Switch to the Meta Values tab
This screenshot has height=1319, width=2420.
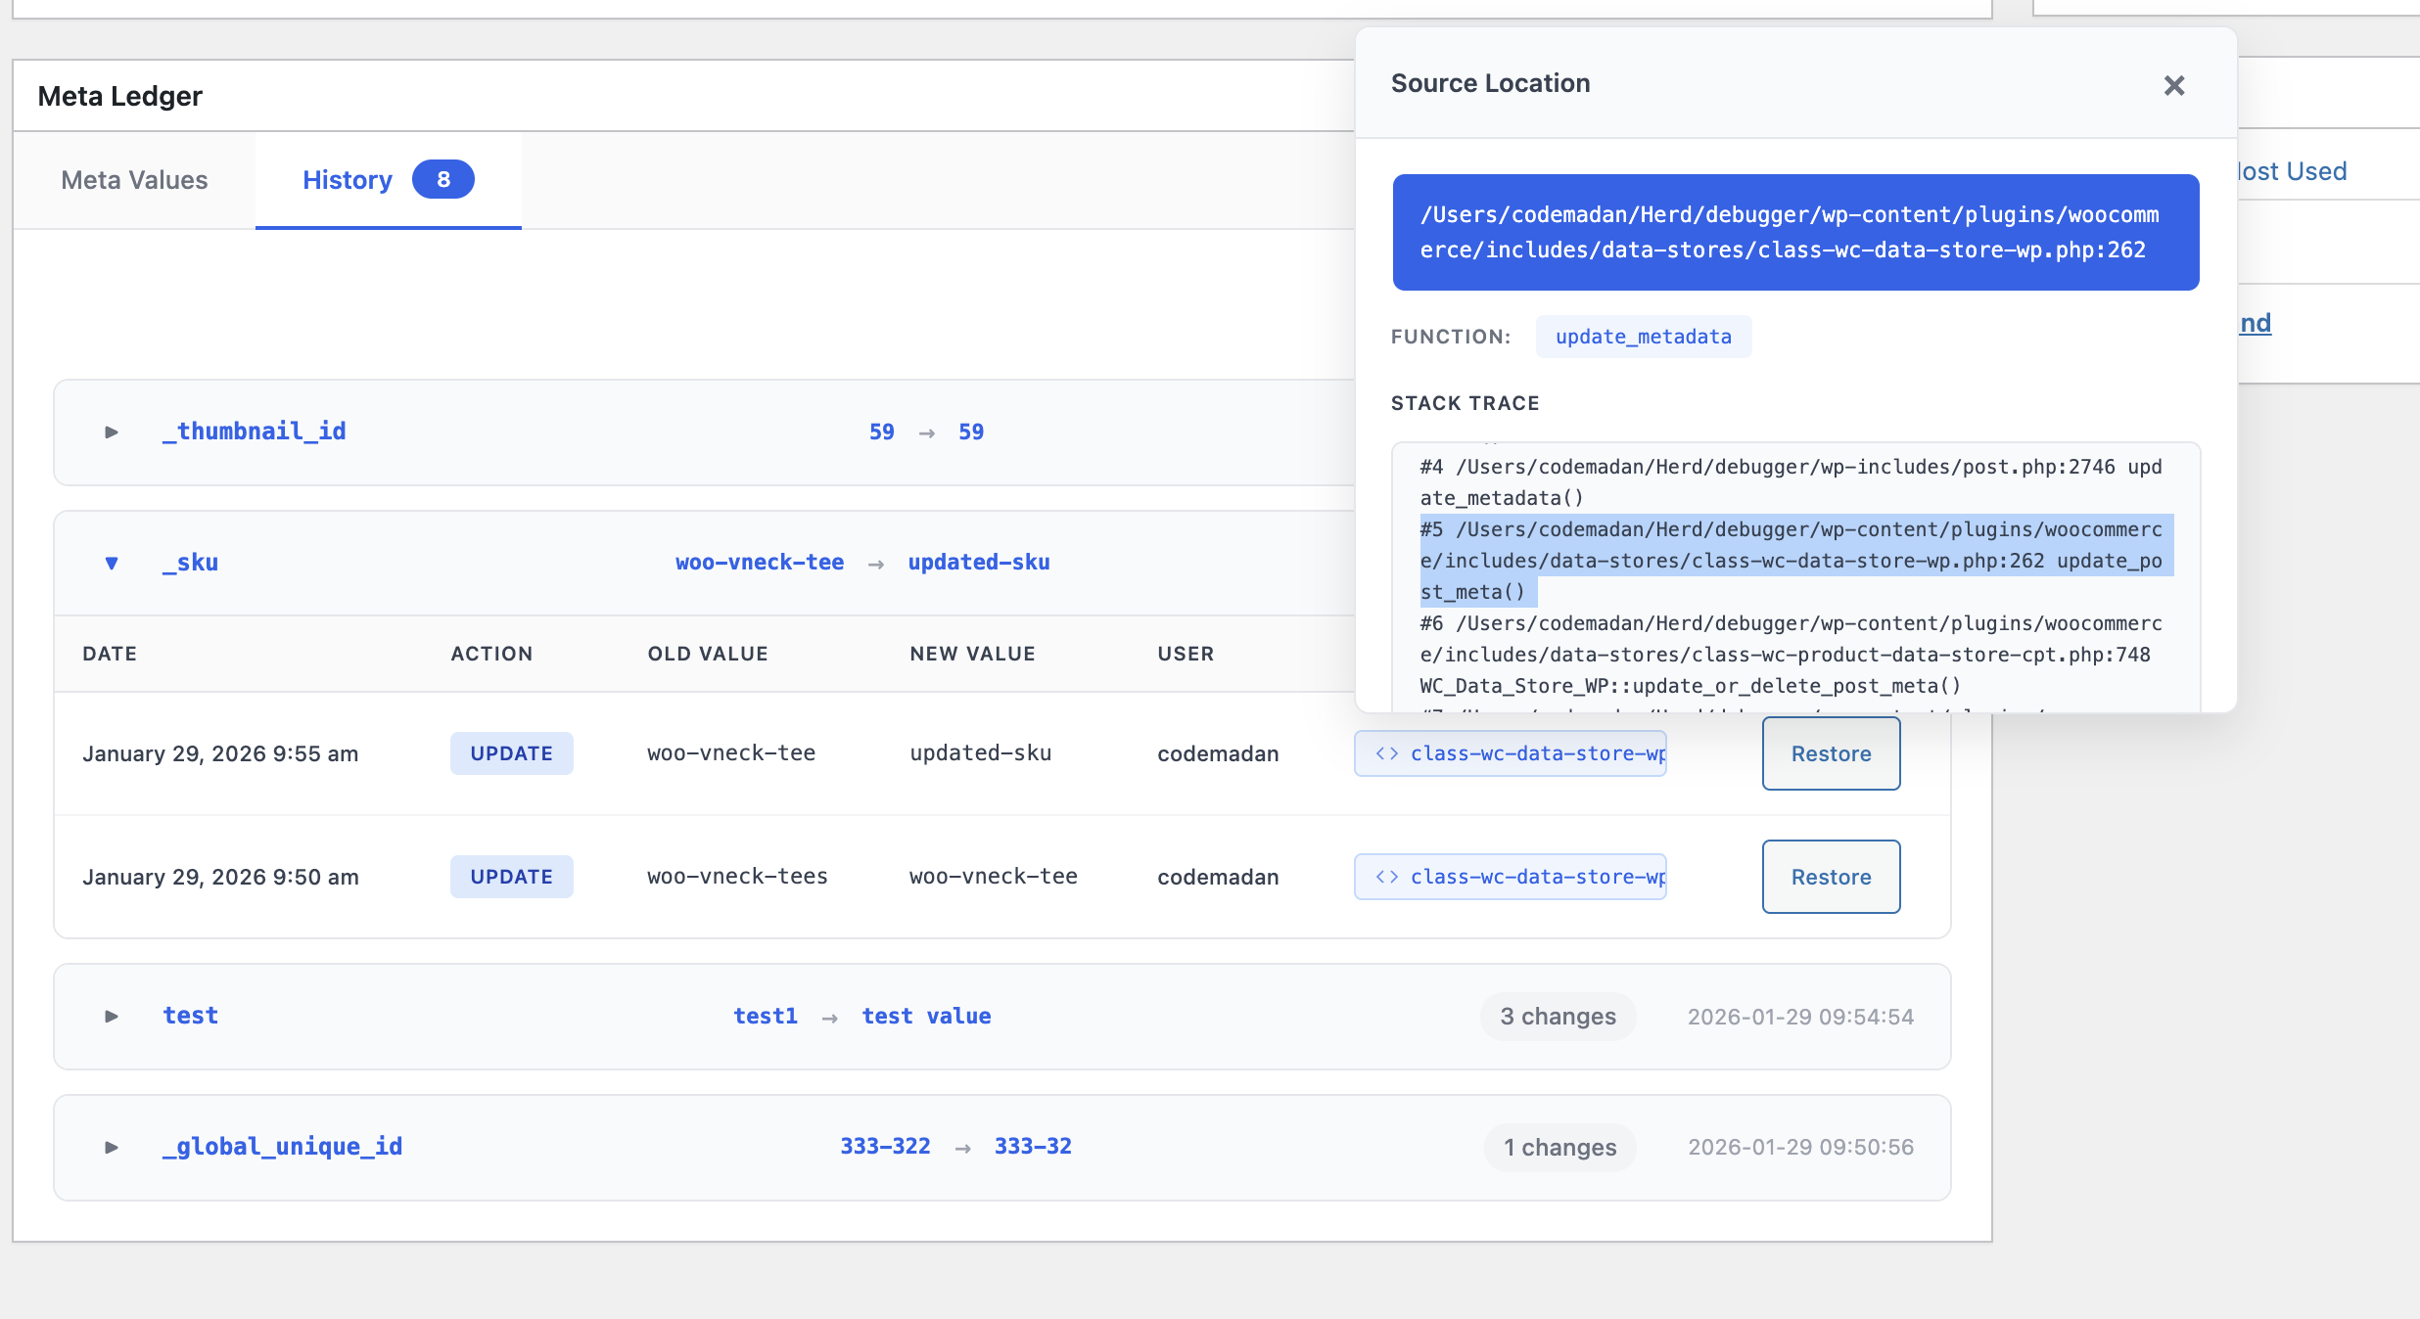[x=134, y=179]
